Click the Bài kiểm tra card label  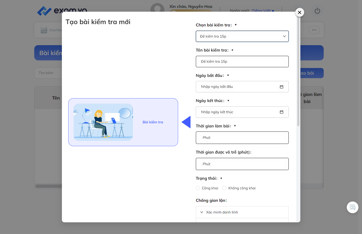[x=153, y=122]
